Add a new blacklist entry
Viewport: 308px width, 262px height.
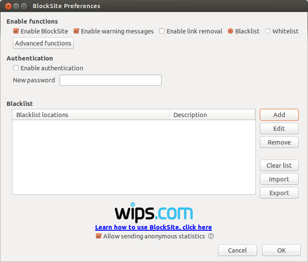[279, 114]
